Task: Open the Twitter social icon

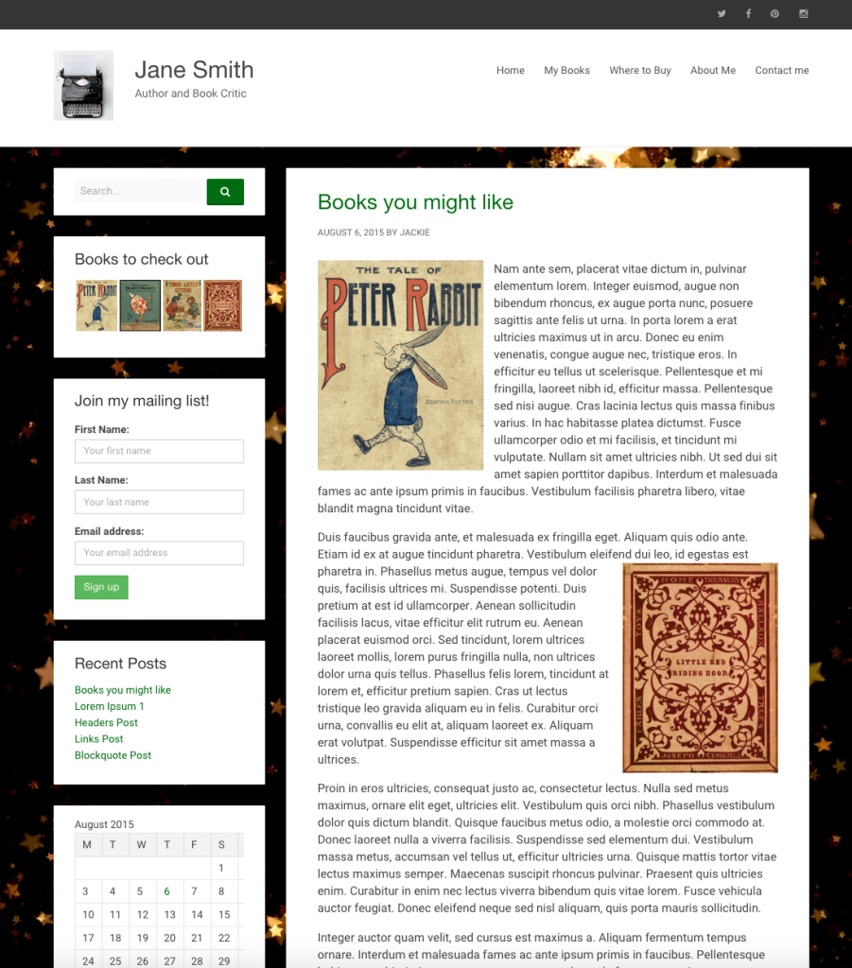Action: click(722, 13)
